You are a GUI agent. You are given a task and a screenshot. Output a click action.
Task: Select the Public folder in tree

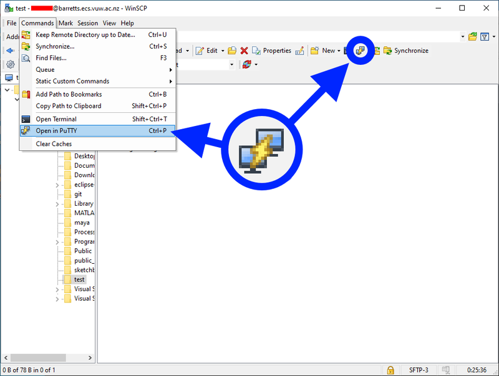79,251
